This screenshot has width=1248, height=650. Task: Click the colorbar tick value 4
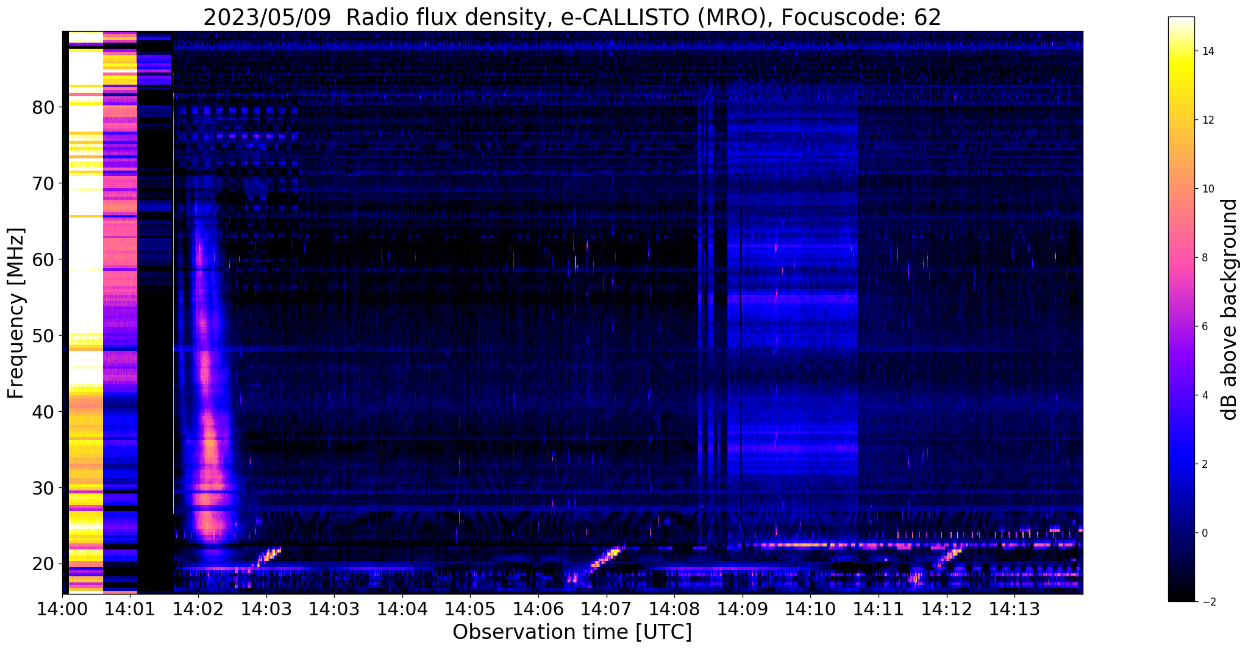point(1203,395)
